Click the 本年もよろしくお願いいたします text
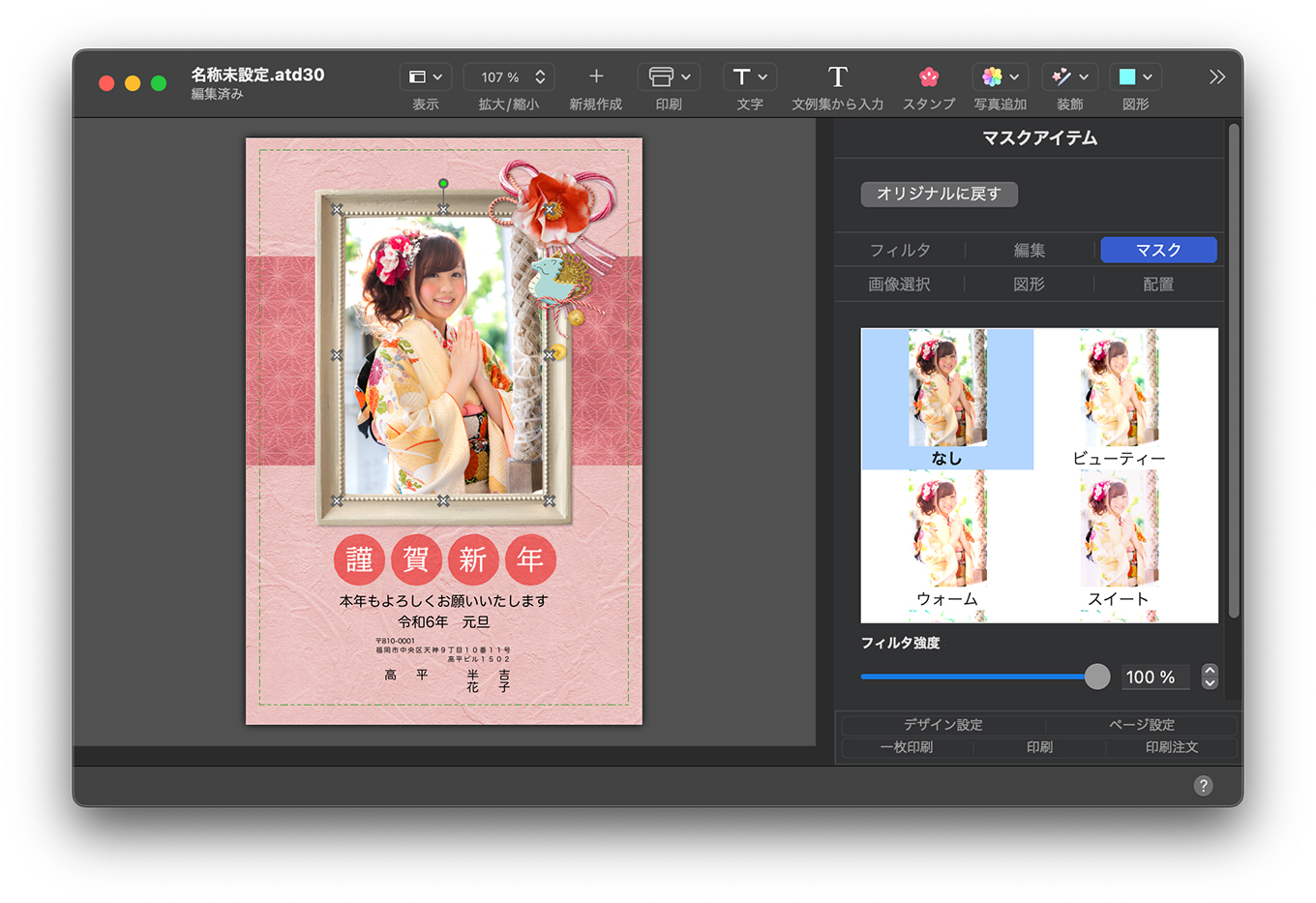 click(x=444, y=601)
